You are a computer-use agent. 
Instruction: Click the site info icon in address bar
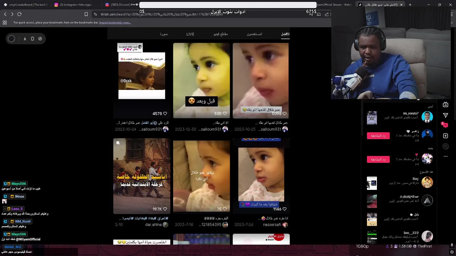(x=95, y=14)
